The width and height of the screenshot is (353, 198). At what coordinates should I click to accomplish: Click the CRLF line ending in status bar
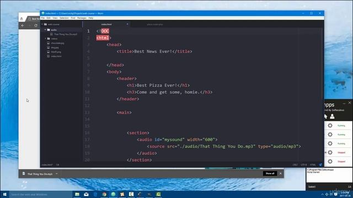(x=295, y=165)
